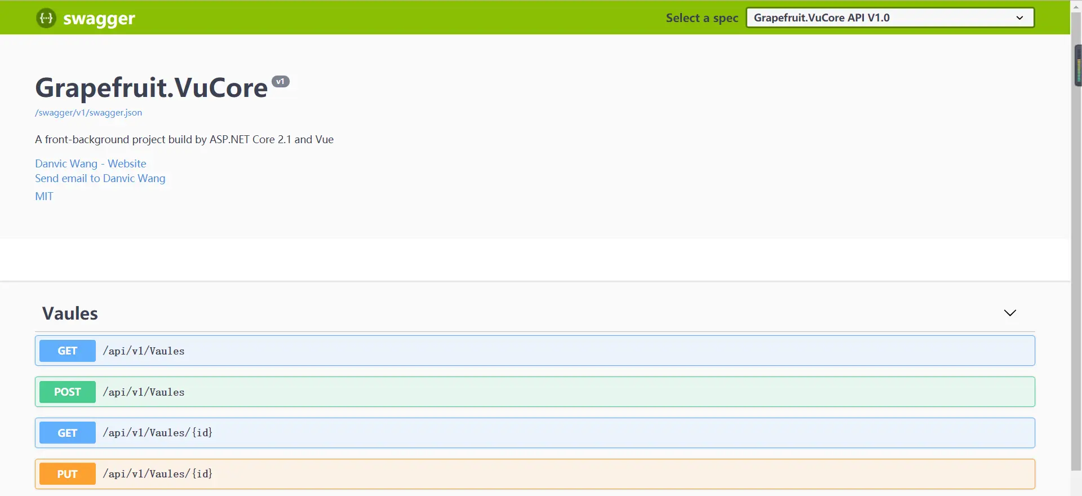Expand PUT /api/v1/Vaules/{id} operation
Viewport: 1082px width, 496px height.
(x=535, y=474)
